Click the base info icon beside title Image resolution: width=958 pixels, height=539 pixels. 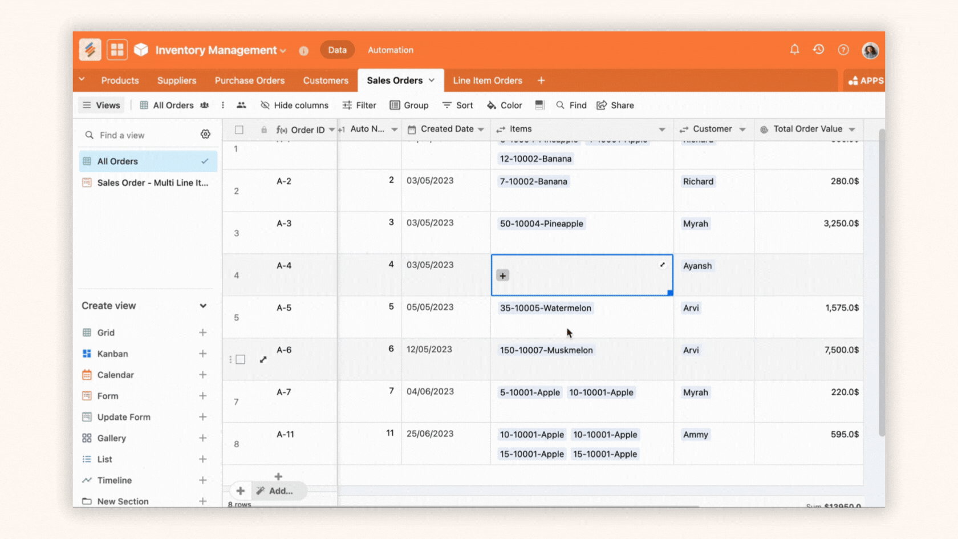pyautogui.click(x=303, y=51)
